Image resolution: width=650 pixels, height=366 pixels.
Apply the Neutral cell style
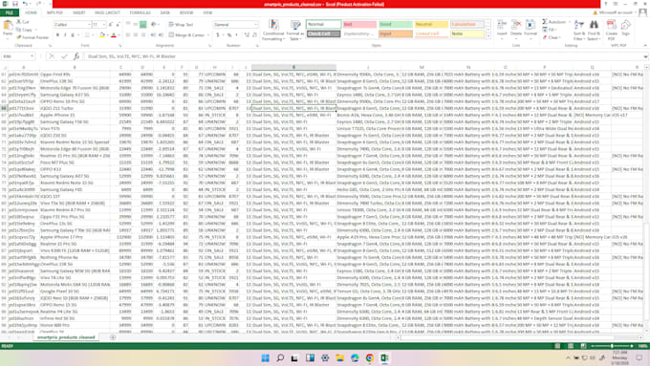(x=431, y=25)
